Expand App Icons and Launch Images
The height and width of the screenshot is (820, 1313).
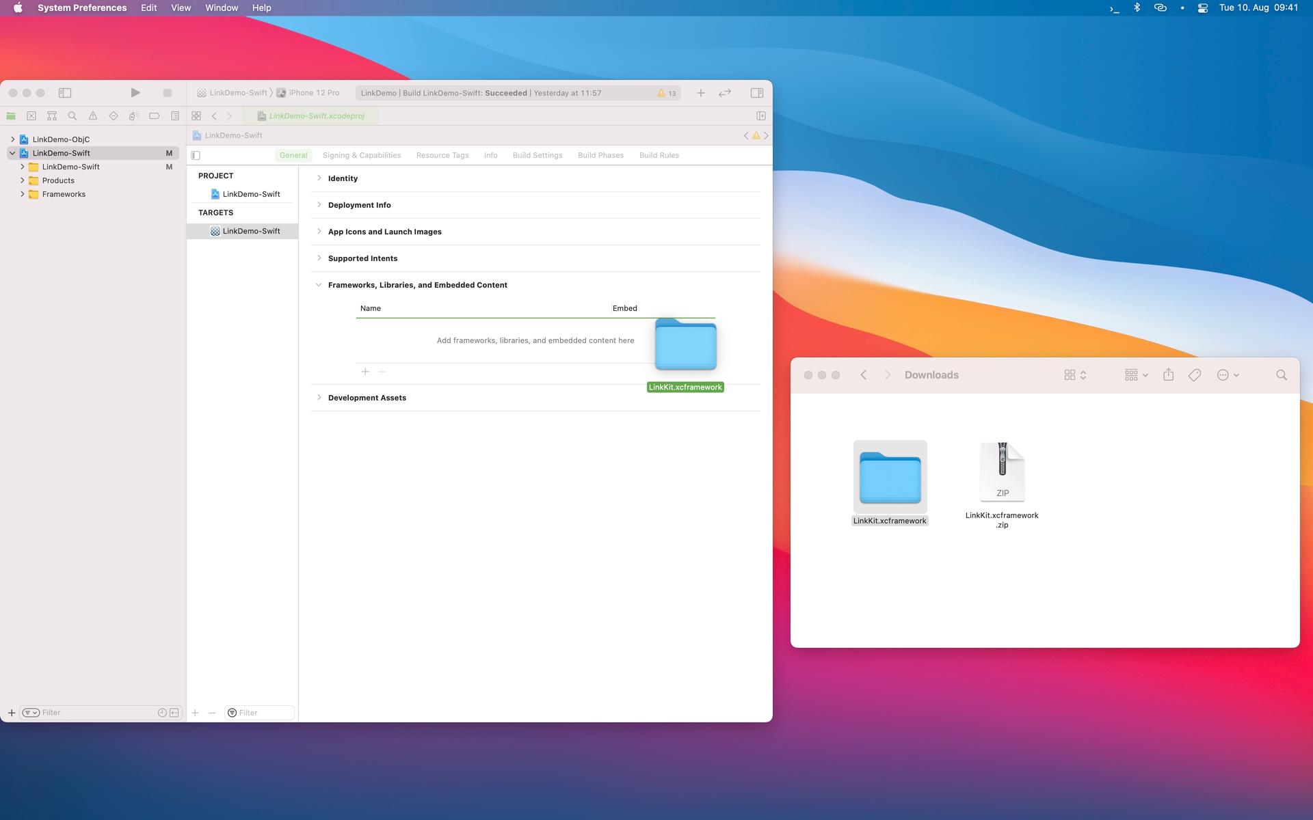click(319, 232)
